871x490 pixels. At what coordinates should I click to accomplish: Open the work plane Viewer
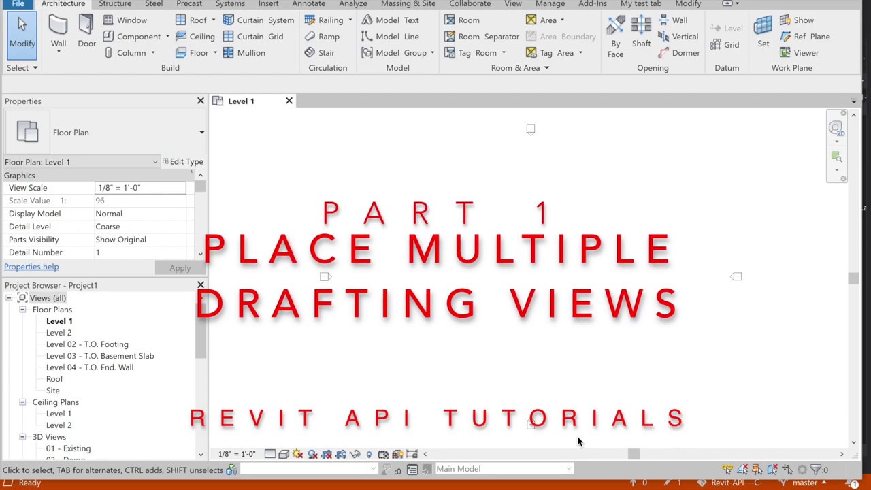(x=799, y=53)
